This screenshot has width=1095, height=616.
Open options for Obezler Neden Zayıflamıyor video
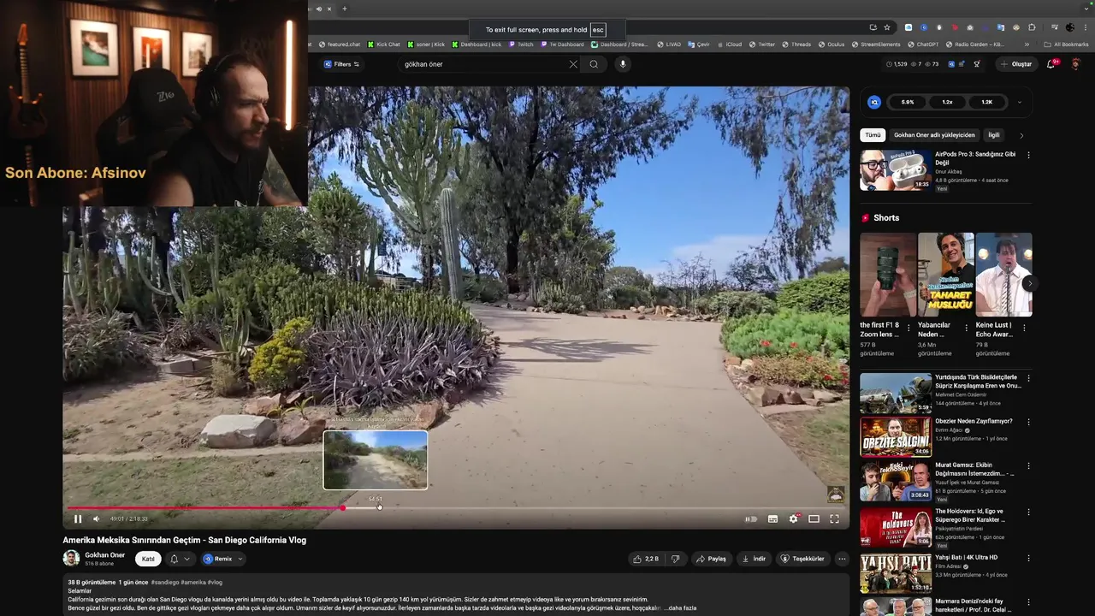click(1028, 422)
